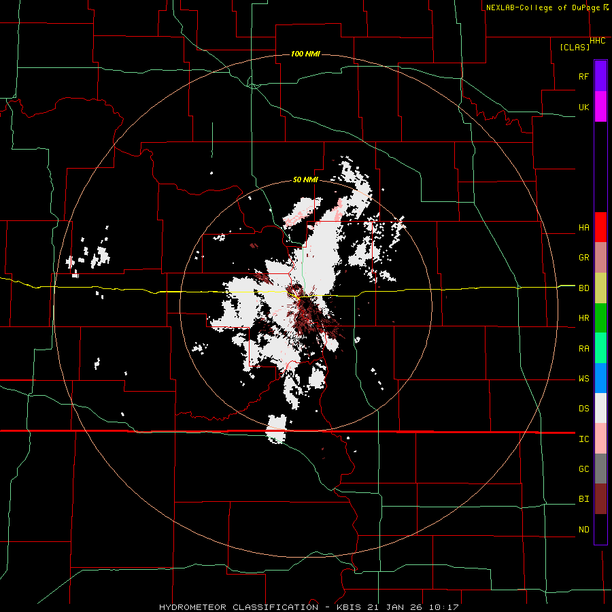Click the IC legend label
The height and width of the screenshot is (612, 612).
click(583, 439)
